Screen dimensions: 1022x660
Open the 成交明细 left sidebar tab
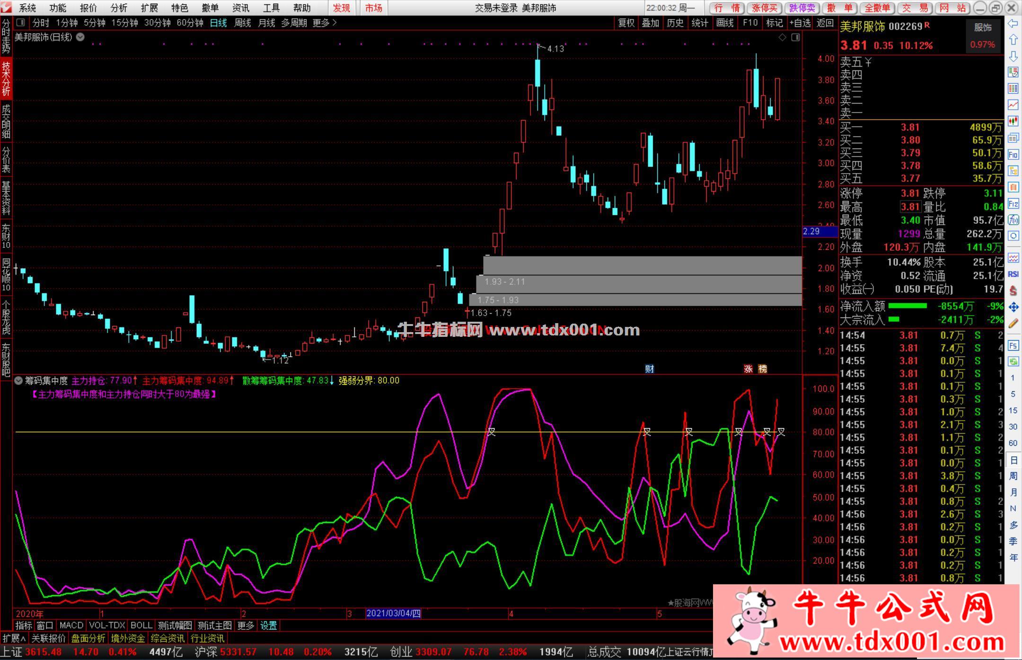pos(6,121)
